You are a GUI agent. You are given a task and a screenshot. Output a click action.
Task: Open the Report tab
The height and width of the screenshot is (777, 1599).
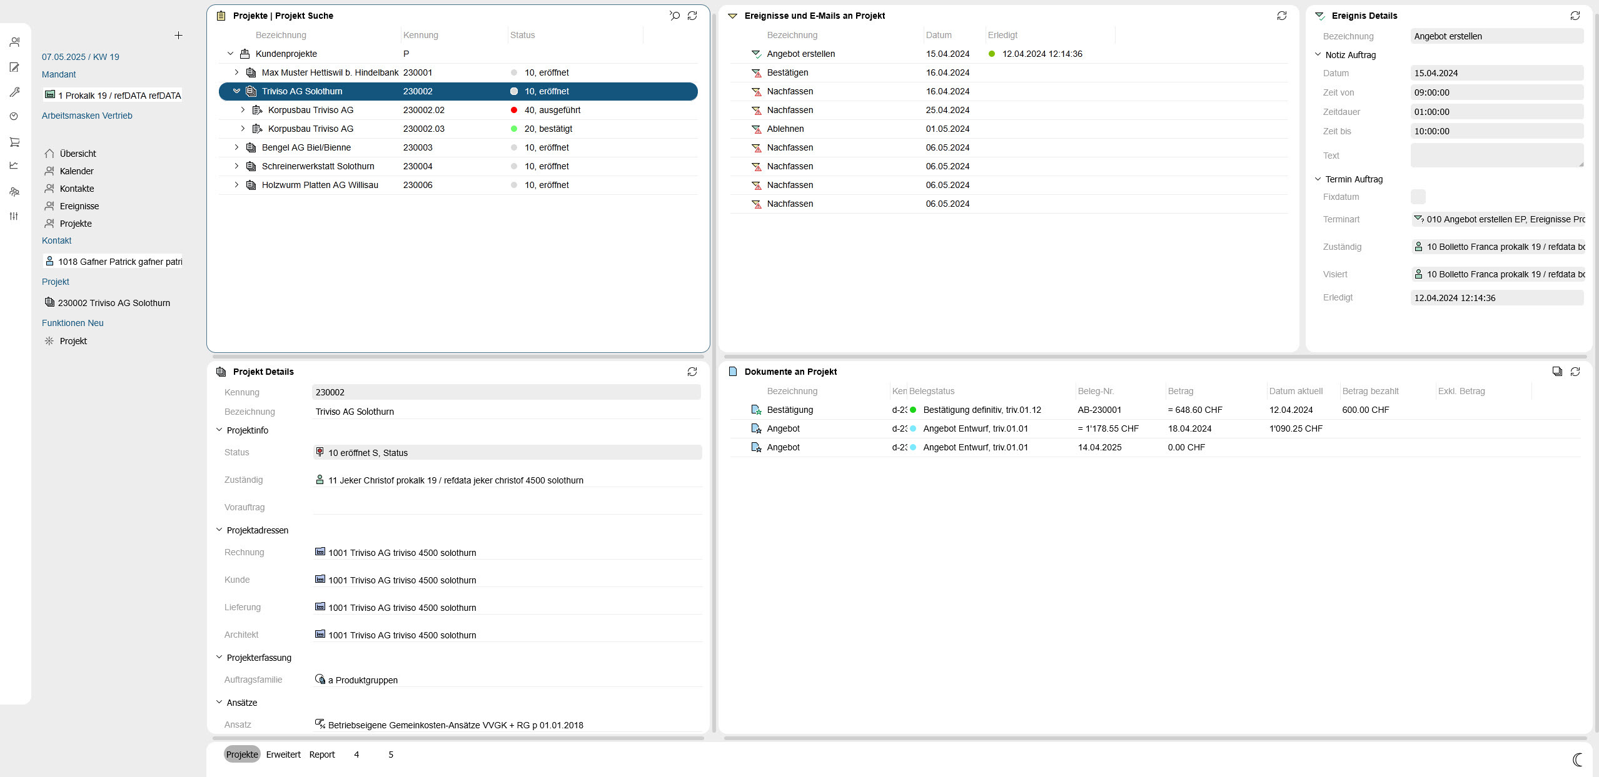coord(322,754)
